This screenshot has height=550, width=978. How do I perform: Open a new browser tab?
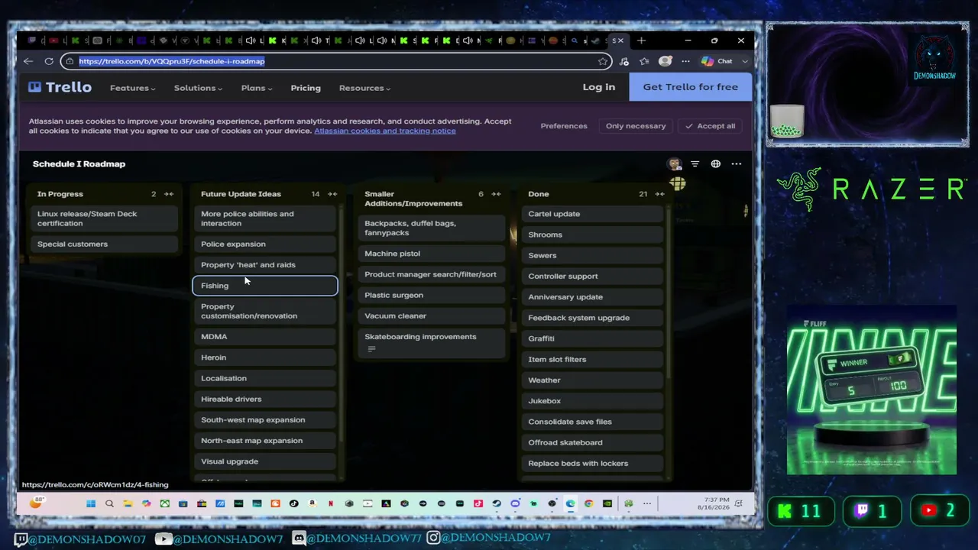point(641,40)
